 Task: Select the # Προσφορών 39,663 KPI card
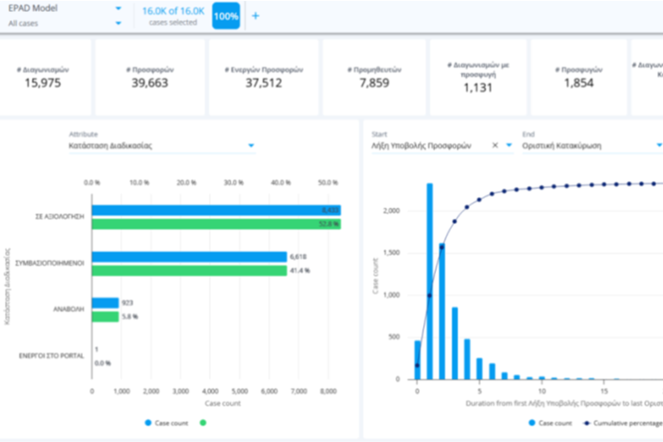point(149,77)
